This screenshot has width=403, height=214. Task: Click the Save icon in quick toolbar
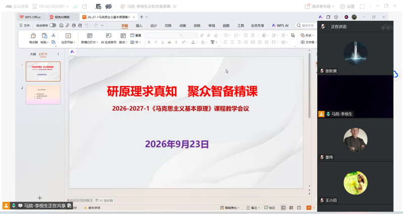tap(61, 25)
